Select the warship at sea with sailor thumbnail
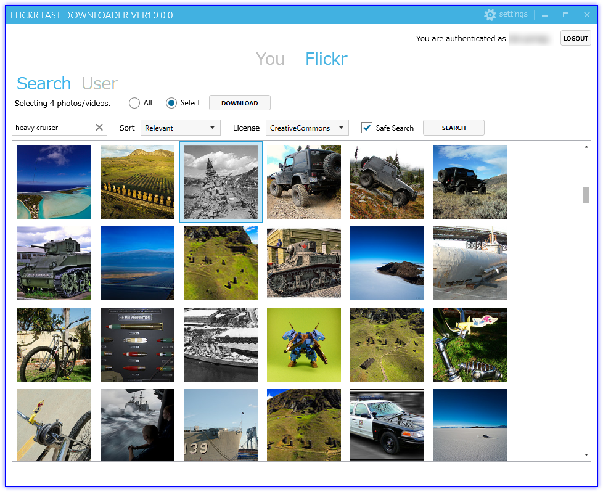603x492 pixels. [137, 425]
